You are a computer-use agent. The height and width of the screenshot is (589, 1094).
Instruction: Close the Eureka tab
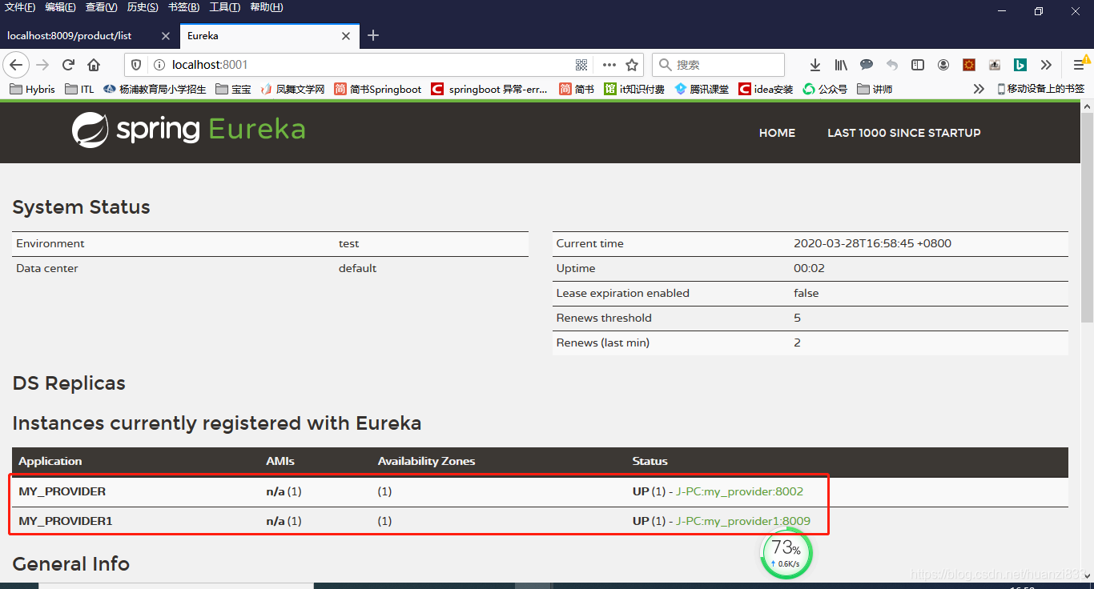click(346, 36)
